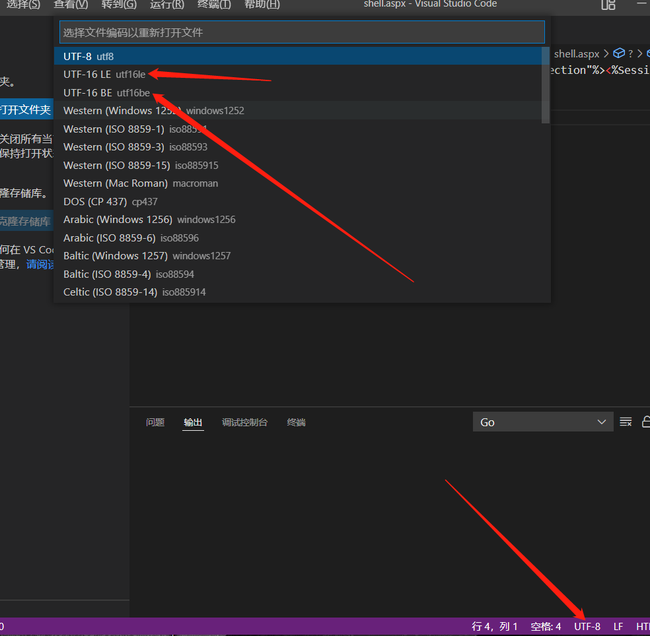Switch to the 终端 panel tab
Viewport: 650px width, 636px height.
pos(297,422)
